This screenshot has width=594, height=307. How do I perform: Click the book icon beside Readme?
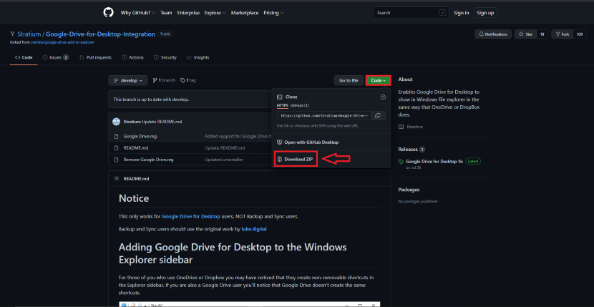click(401, 127)
